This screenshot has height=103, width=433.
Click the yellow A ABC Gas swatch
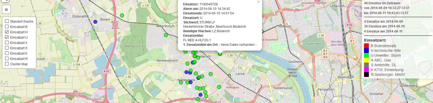[x=366, y=60]
